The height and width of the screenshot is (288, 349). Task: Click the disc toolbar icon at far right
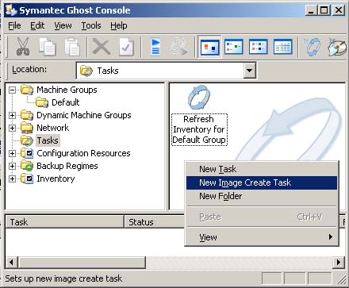coord(337,47)
